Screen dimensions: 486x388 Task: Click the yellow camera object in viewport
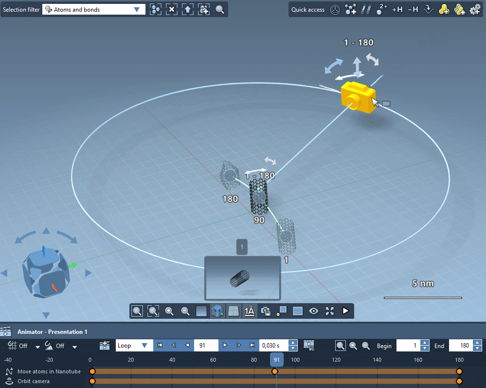click(x=358, y=97)
